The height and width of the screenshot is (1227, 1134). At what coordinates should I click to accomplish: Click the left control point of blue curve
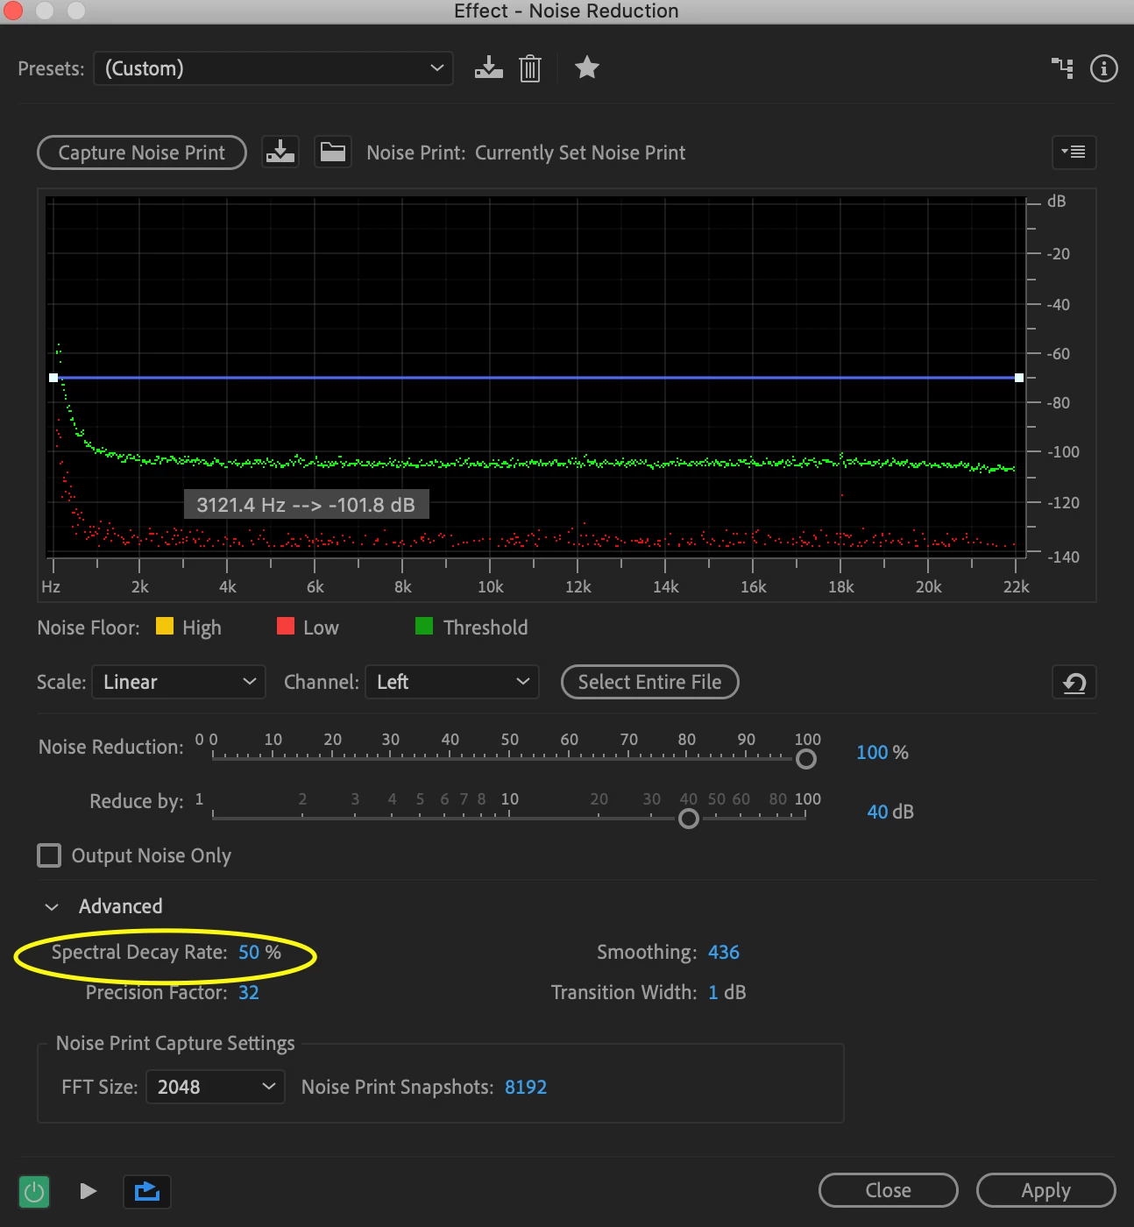(x=53, y=378)
